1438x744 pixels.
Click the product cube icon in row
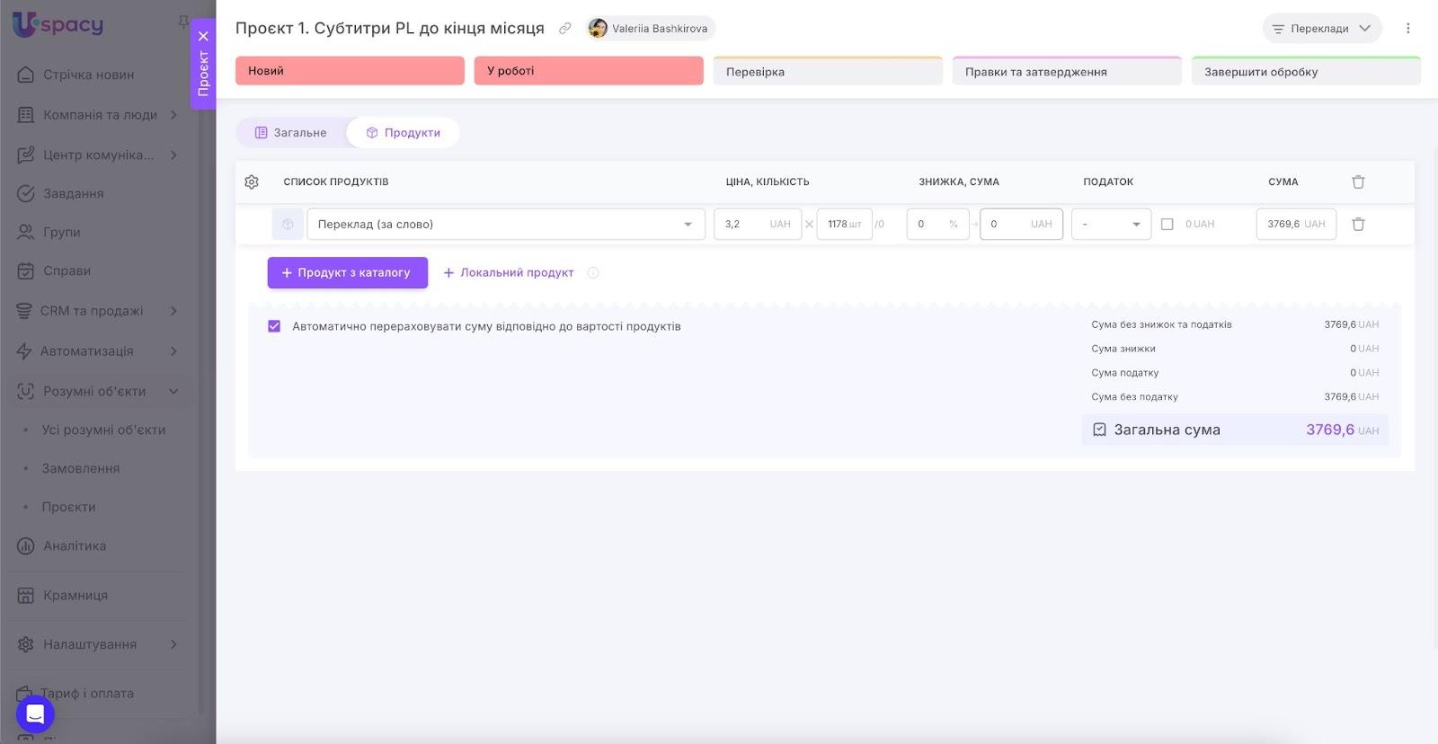[288, 224]
